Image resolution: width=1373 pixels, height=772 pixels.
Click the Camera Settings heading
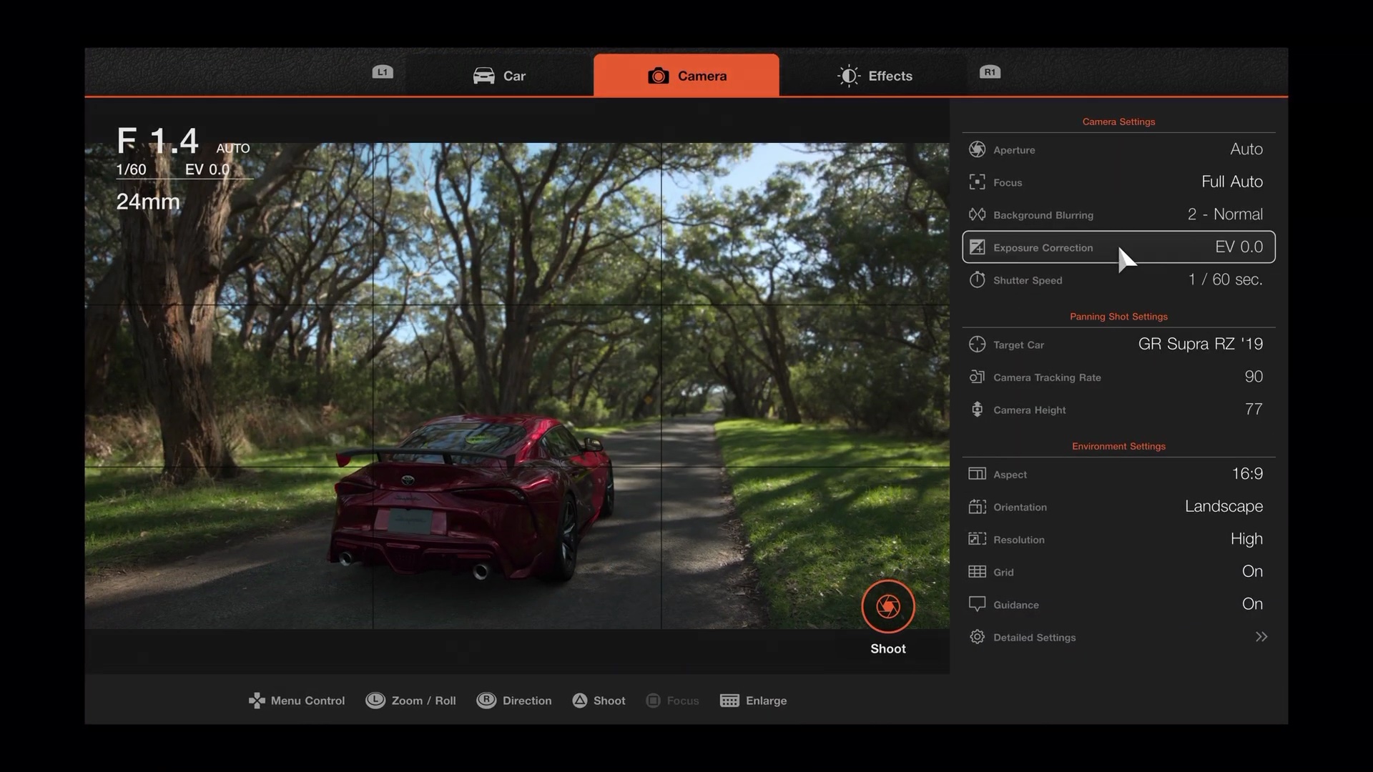click(1118, 122)
